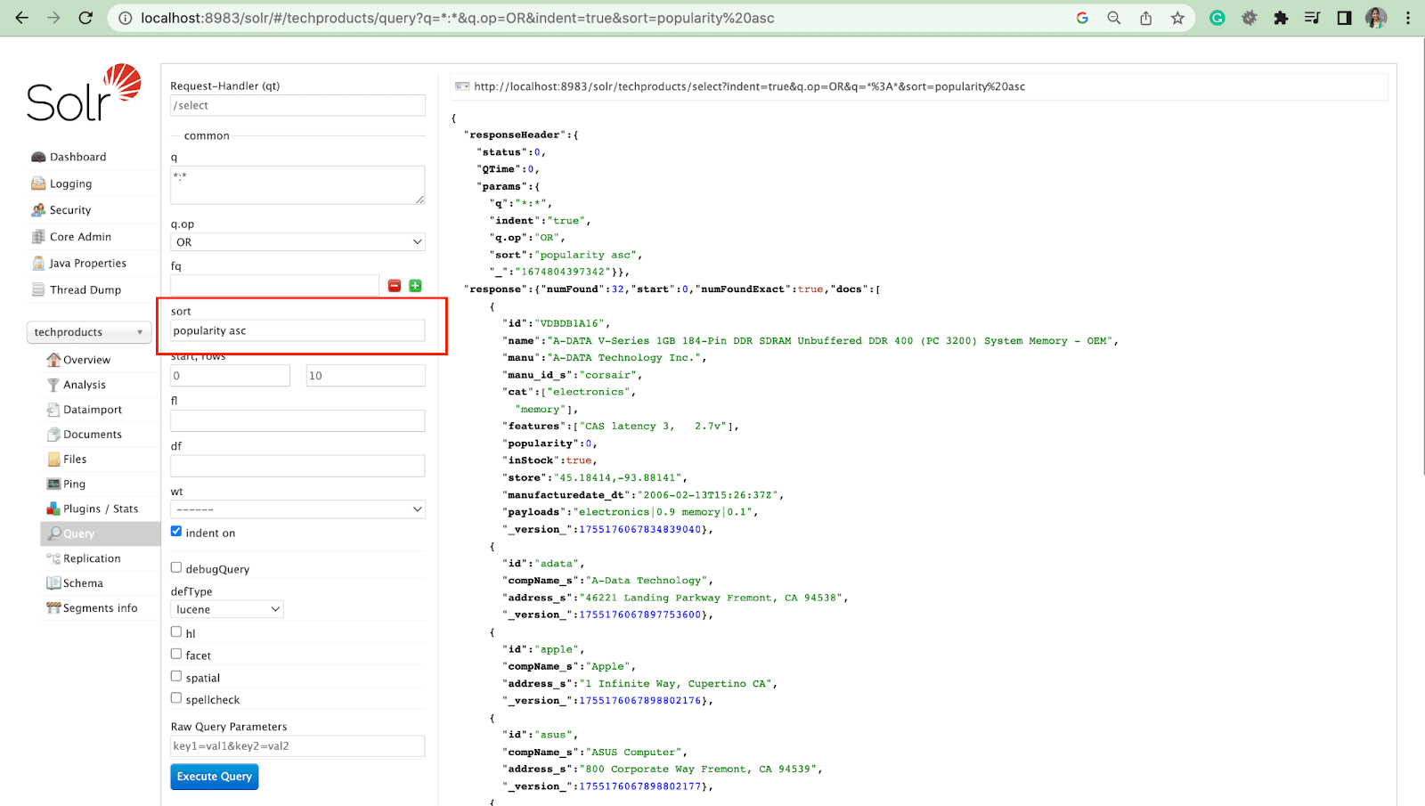Click the green add fq filter icon
Viewport: 1425px width, 806px height.
click(415, 286)
